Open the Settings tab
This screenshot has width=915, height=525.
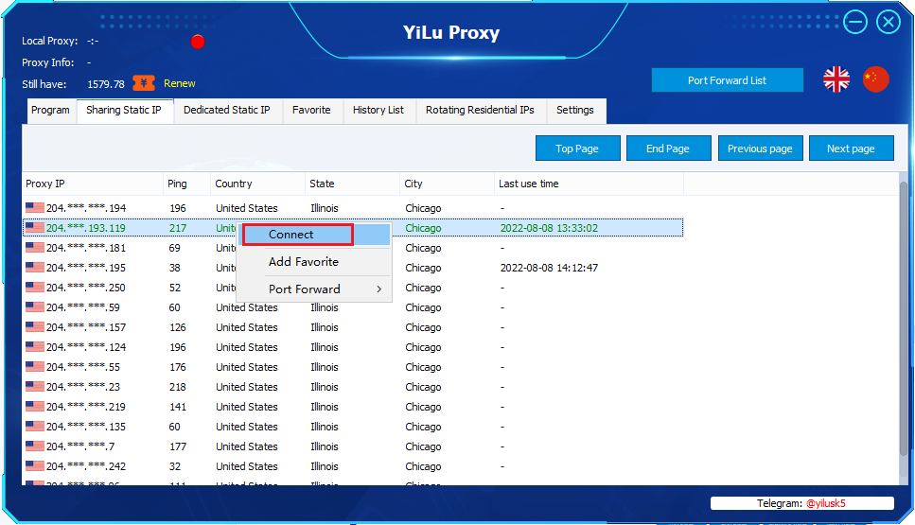click(x=575, y=111)
